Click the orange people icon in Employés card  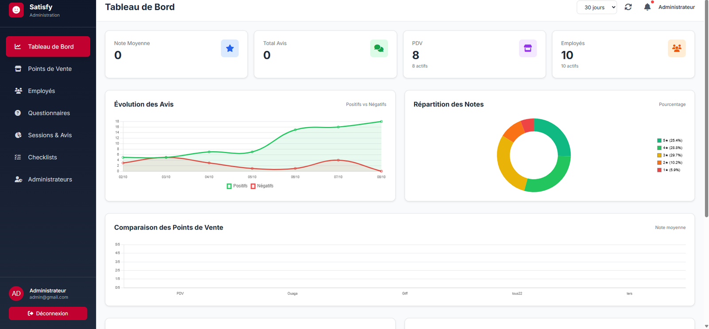pos(677,48)
